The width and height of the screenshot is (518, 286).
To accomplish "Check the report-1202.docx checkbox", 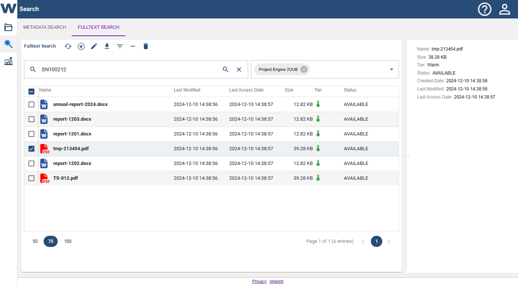I will point(31,163).
